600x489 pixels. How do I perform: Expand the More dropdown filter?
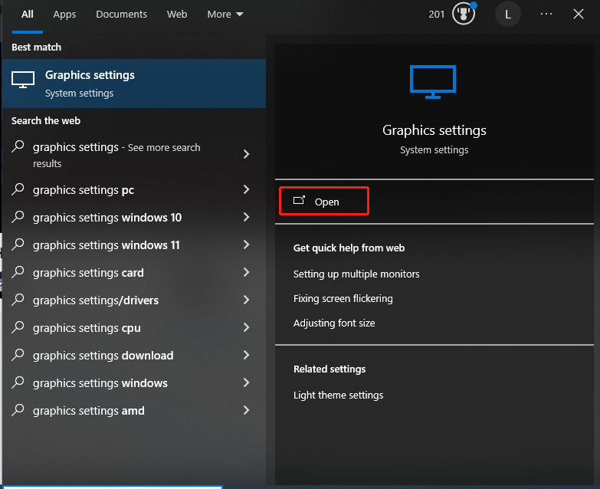tap(225, 14)
